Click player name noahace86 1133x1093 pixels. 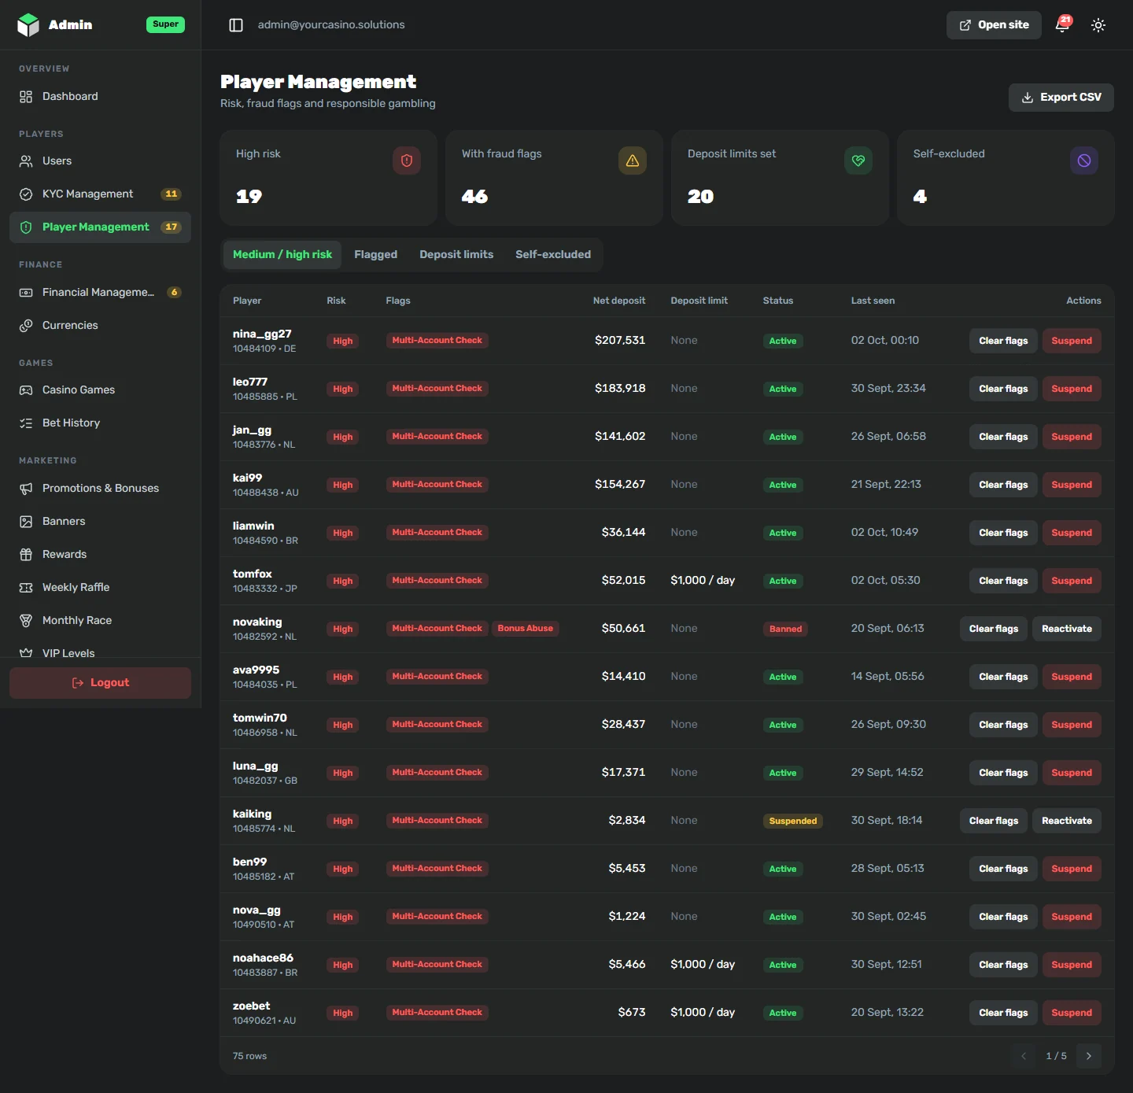pyautogui.click(x=263, y=958)
